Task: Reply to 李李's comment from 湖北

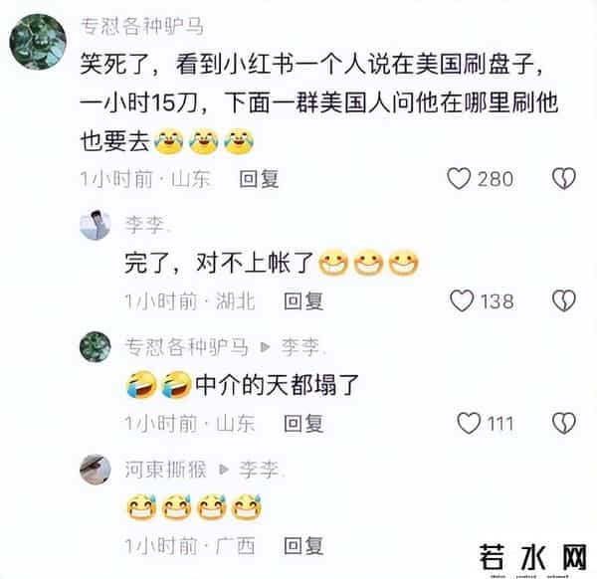Action: coord(303,301)
